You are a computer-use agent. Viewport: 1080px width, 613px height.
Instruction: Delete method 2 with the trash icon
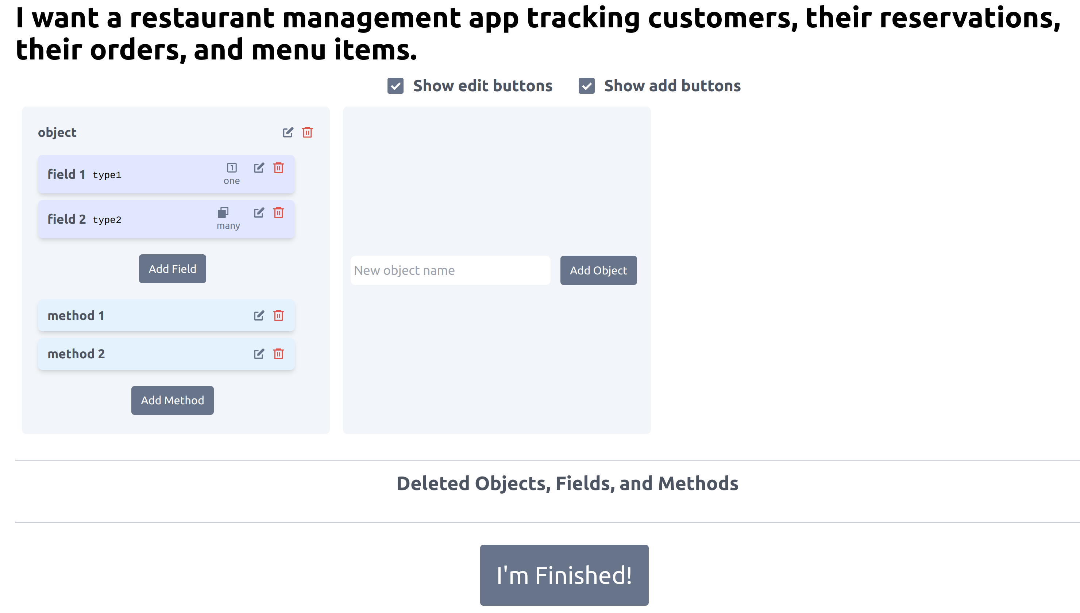tap(279, 354)
